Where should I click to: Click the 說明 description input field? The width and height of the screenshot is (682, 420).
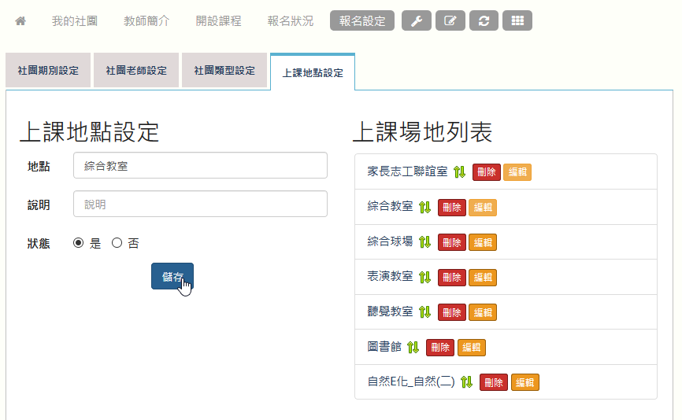click(x=200, y=204)
